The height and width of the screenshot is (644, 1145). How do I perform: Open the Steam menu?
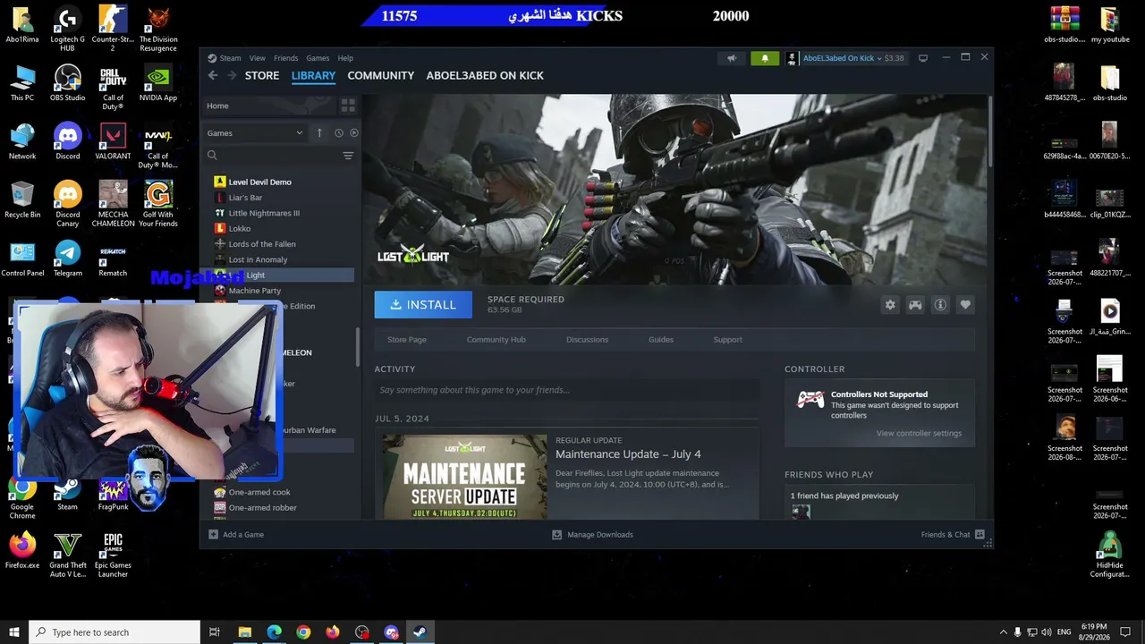[230, 58]
